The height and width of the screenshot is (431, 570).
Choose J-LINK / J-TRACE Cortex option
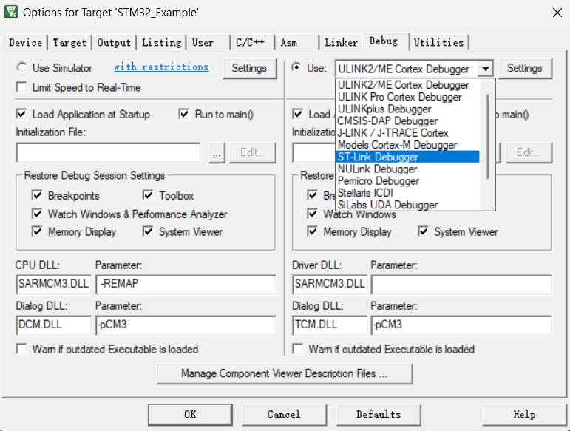point(407,132)
